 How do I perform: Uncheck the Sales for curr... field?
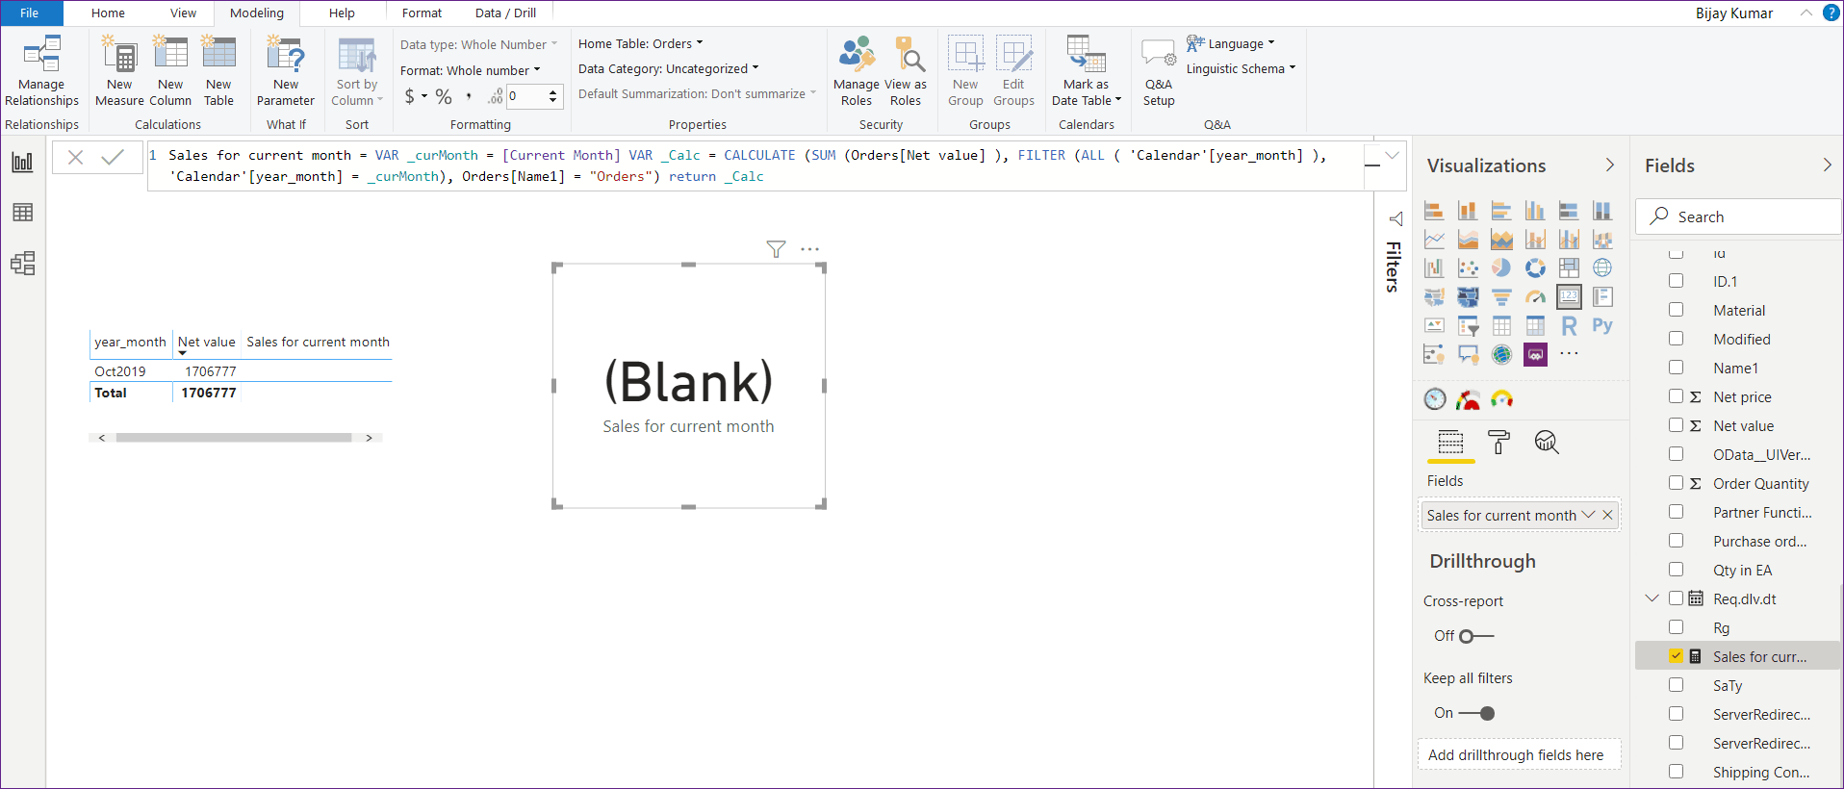pos(1676,656)
